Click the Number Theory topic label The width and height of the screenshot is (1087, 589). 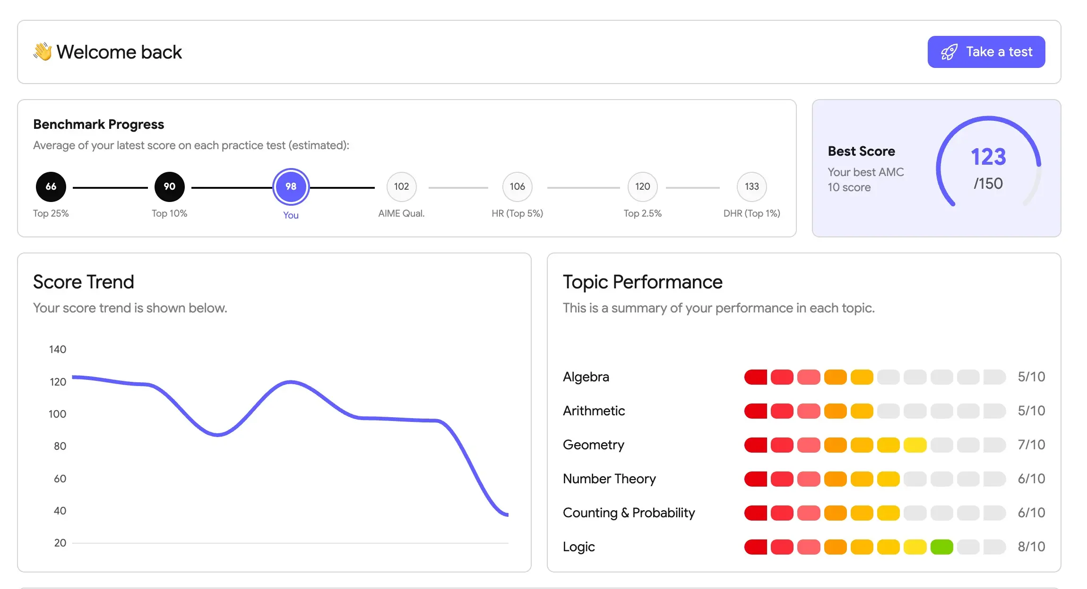[x=609, y=479]
